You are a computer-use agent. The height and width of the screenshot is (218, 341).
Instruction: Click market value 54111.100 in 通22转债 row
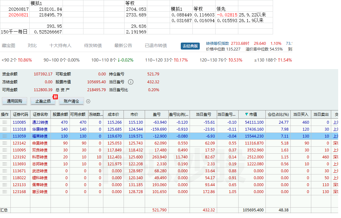coord(254,122)
